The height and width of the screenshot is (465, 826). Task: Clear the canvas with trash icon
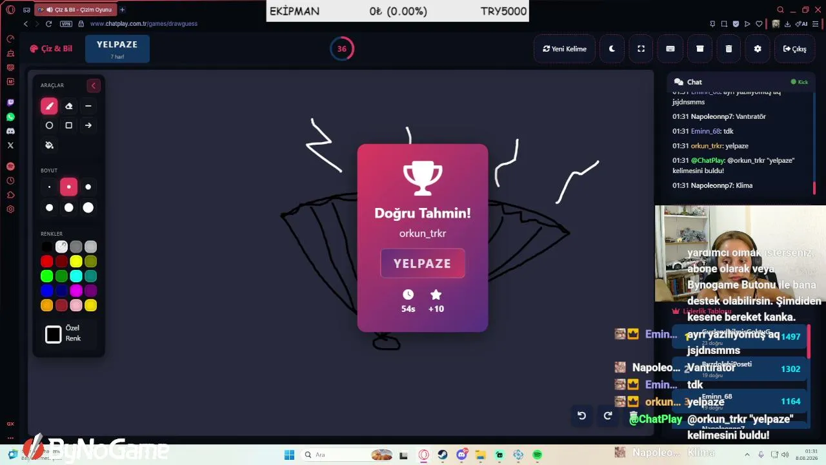click(729, 48)
